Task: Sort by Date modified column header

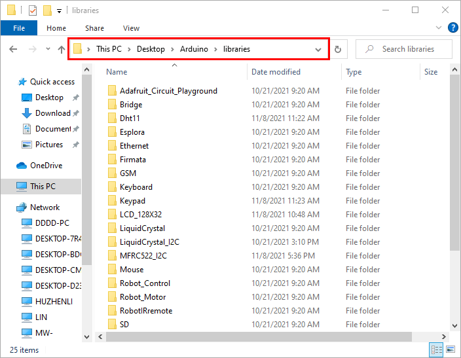Action: pos(276,72)
